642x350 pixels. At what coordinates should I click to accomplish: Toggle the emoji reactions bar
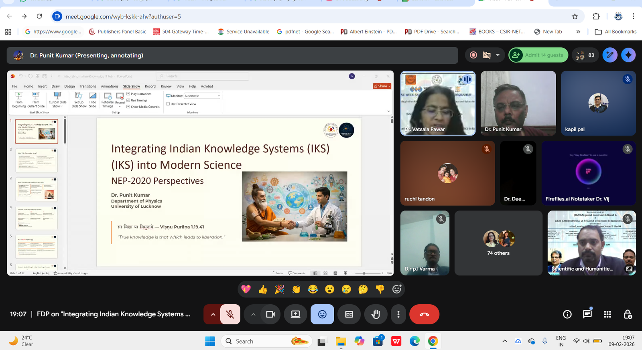[x=322, y=314]
